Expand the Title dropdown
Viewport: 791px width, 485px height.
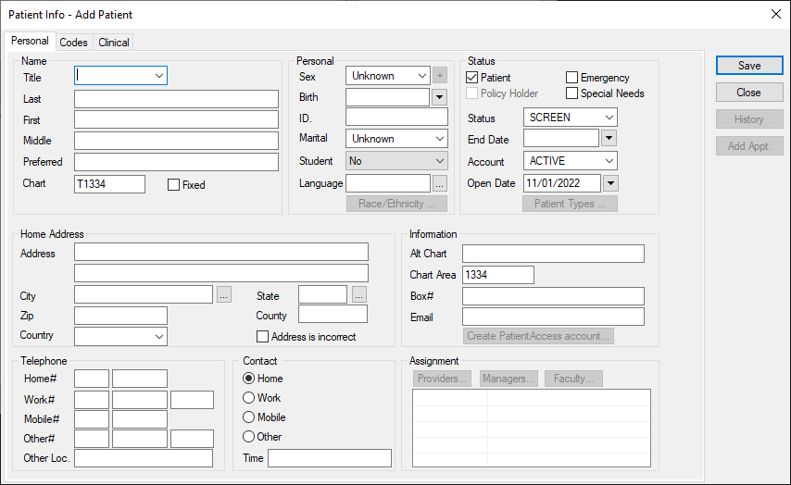pyautogui.click(x=158, y=76)
